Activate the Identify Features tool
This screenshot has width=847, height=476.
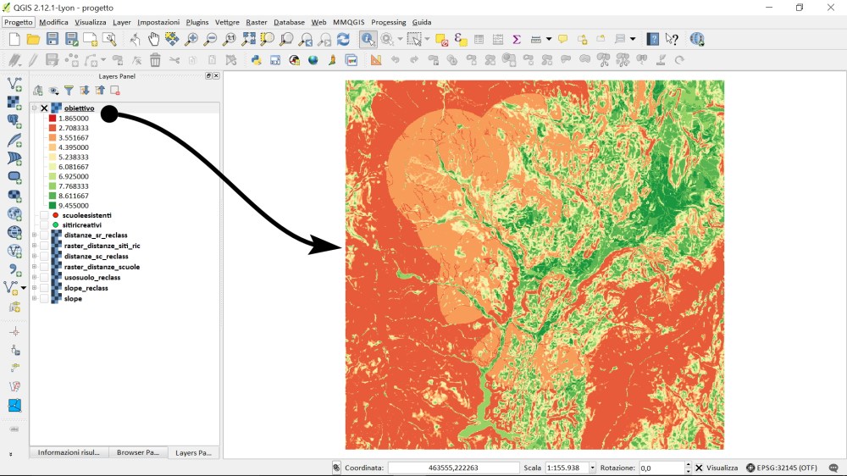(x=368, y=39)
